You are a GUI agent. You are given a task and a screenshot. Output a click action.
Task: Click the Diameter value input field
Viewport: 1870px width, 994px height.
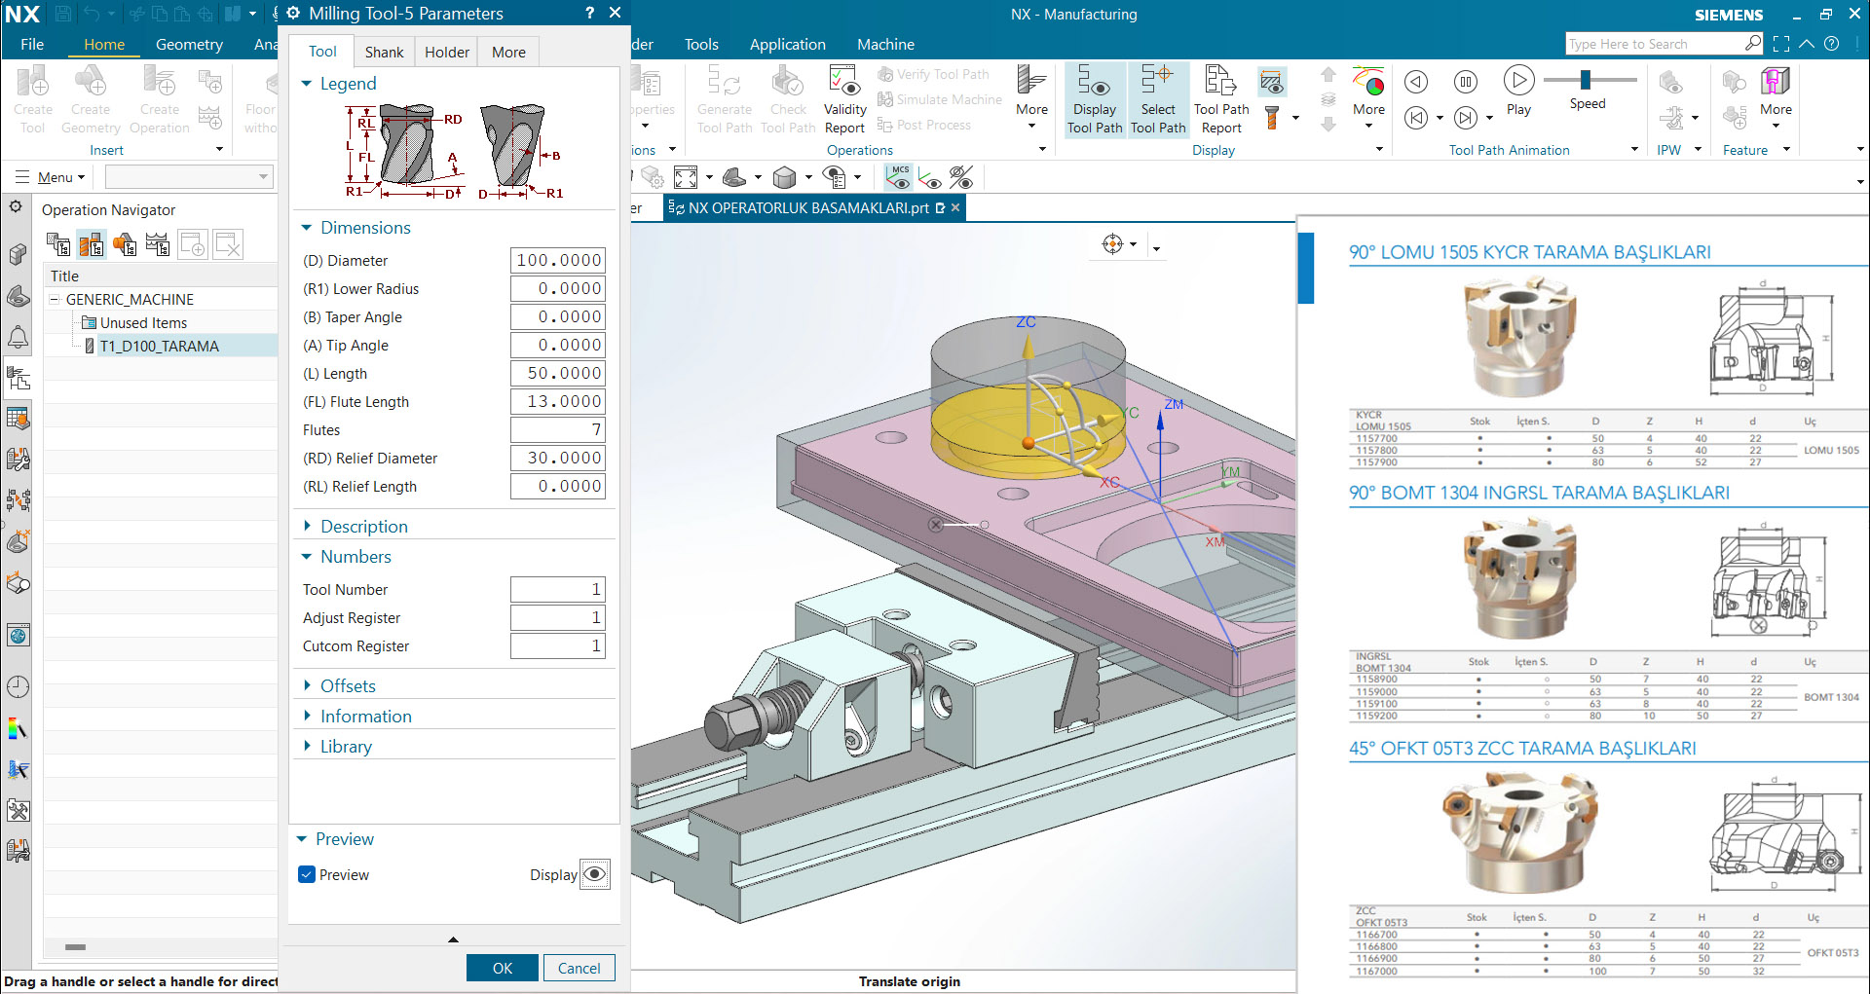click(x=557, y=260)
